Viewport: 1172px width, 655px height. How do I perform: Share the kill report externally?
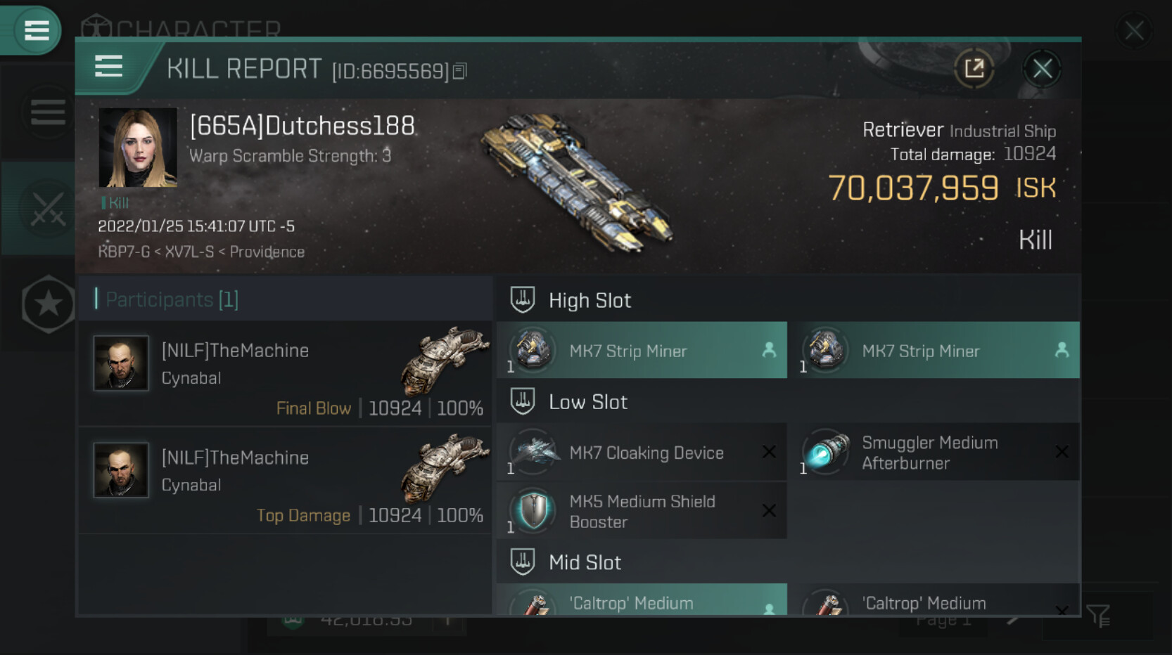tap(974, 68)
